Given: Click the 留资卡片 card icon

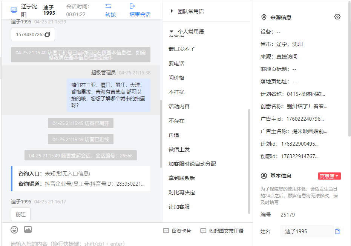Looking at the screenshot, I should pyautogui.click(x=166, y=231).
